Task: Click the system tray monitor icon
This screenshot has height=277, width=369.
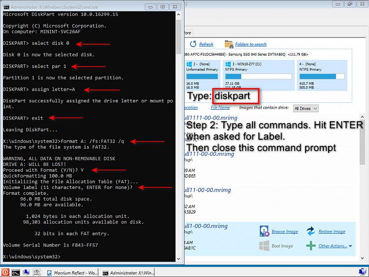Action: [363, 272]
